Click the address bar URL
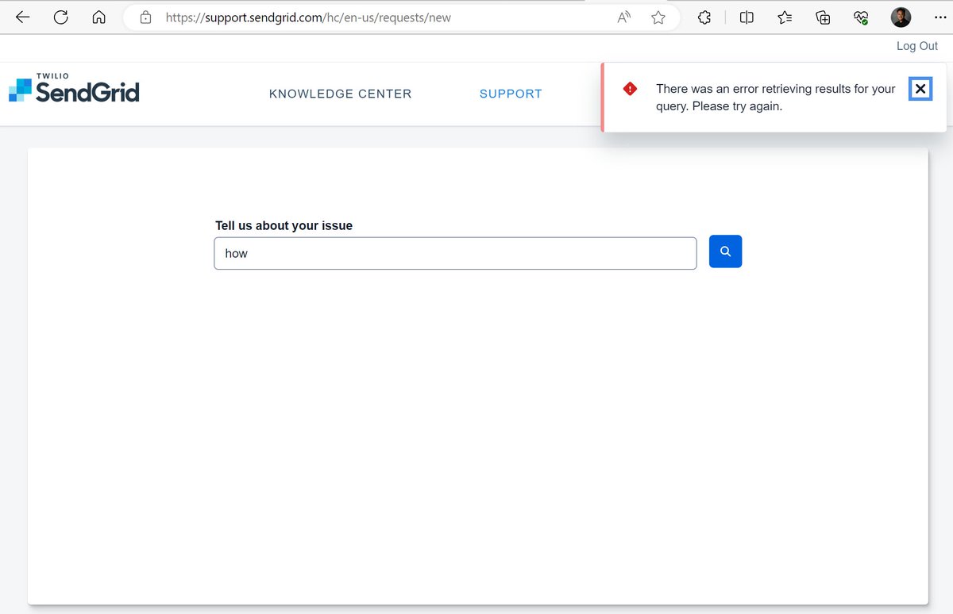This screenshot has height=614, width=953. tap(308, 17)
